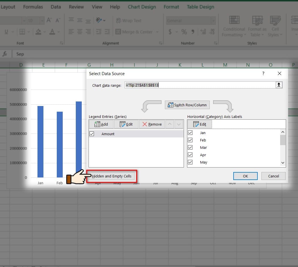Uncheck the Amount series checkbox
Image resolution: width=298 pixels, height=267 pixels.
pos(92,134)
